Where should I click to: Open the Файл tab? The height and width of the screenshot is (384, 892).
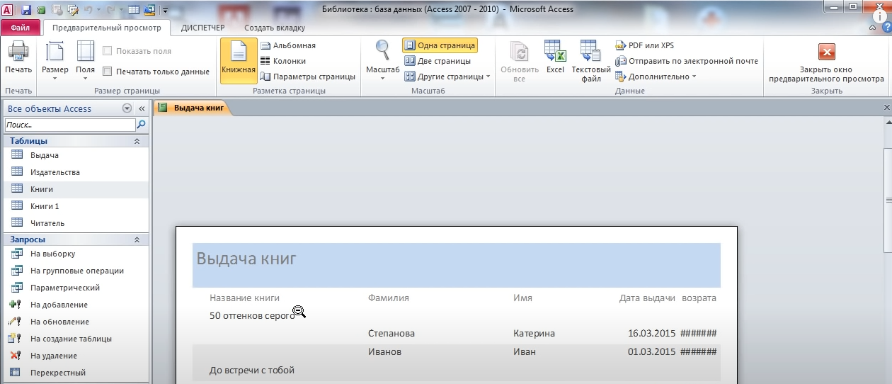(x=20, y=28)
